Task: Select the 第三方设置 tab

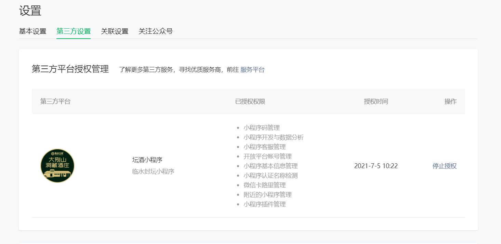Action: [x=74, y=31]
